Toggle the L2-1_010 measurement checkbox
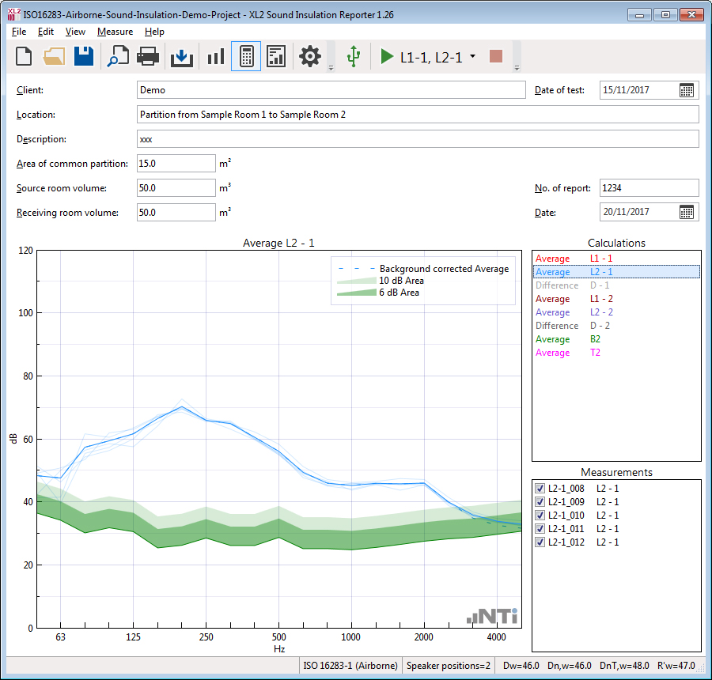This screenshot has width=712, height=680. pyautogui.click(x=540, y=516)
